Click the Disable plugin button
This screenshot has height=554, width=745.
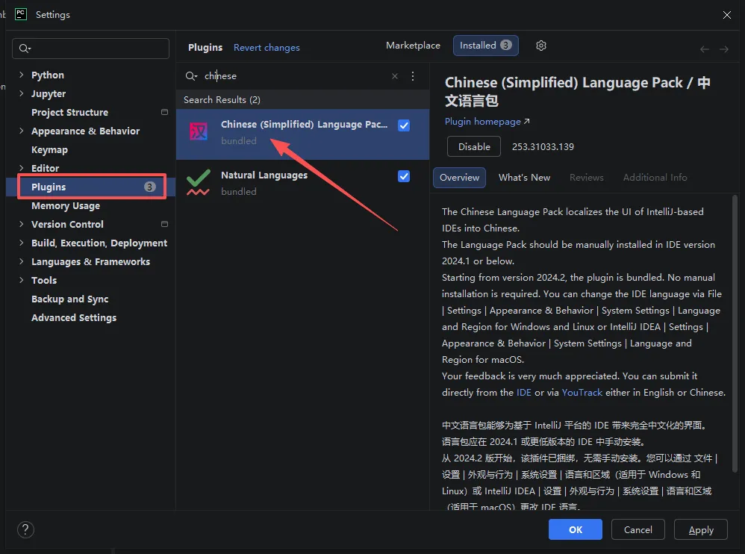click(x=474, y=146)
